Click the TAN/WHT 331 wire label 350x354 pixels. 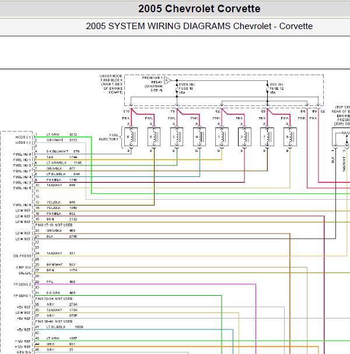coord(61,253)
